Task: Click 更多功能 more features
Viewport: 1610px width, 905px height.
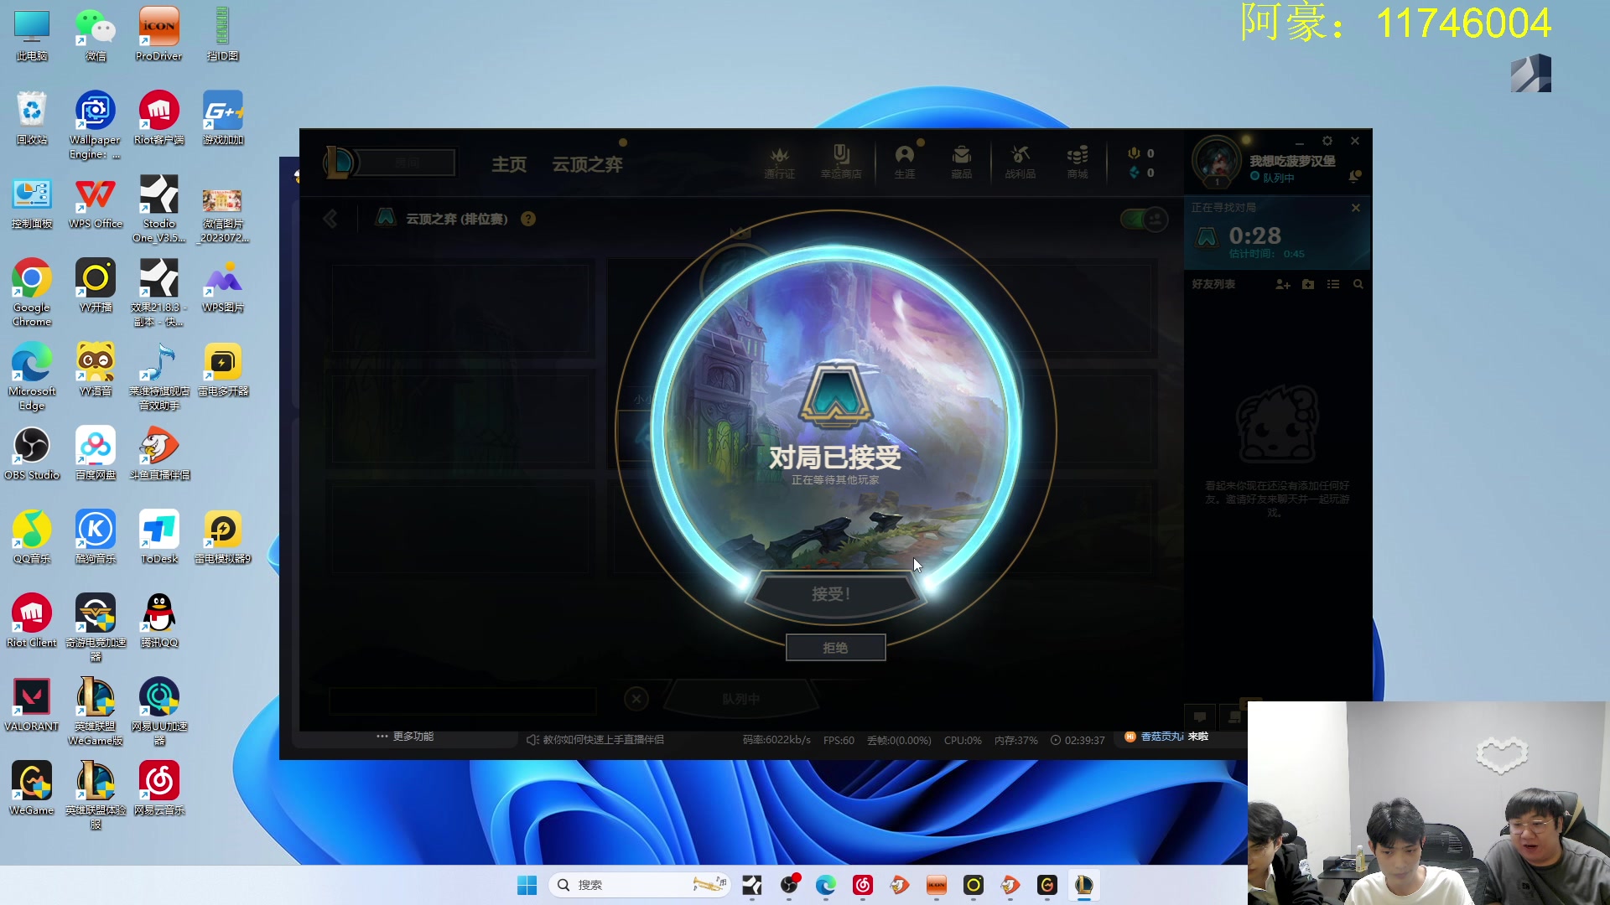Action: (x=405, y=737)
